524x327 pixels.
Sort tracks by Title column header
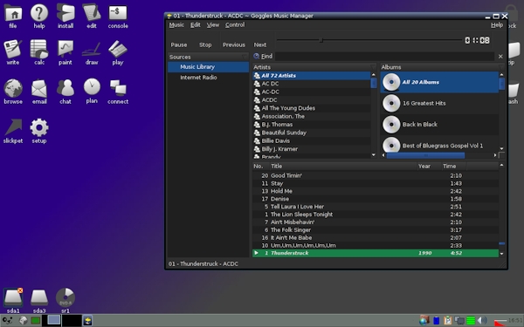tap(342, 166)
